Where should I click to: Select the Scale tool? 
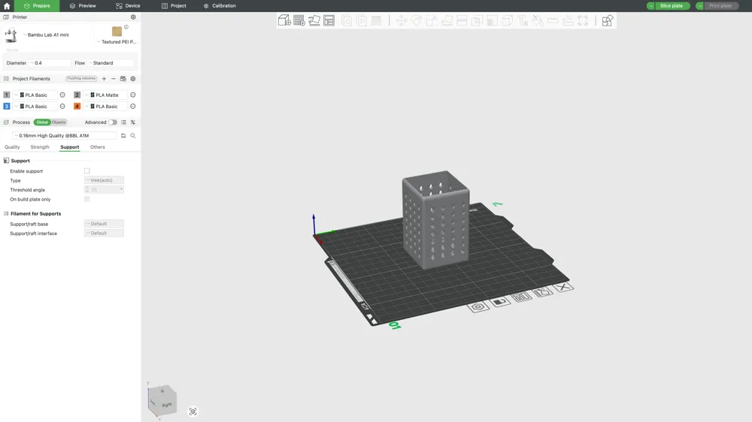[431, 20]
